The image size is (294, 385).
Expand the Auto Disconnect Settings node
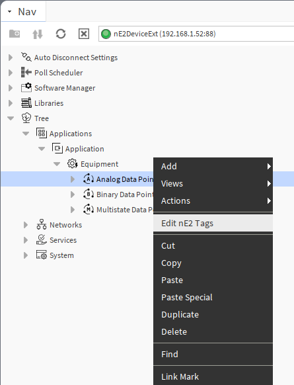(11, 58)
